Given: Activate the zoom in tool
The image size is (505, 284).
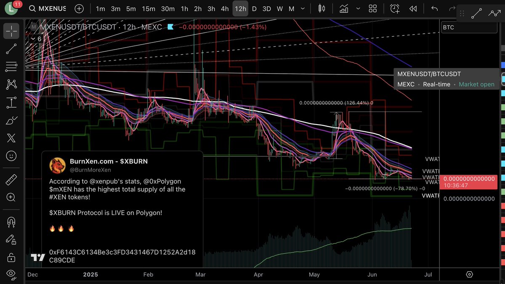Looking at the screenshot, I should pos(11,197).
